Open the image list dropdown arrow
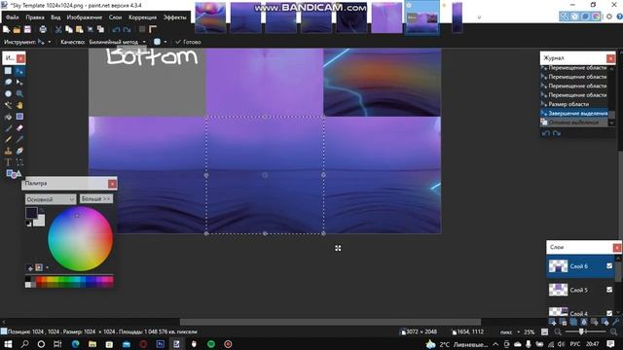Viewport: 623px width, 350px height. [479, 17]
